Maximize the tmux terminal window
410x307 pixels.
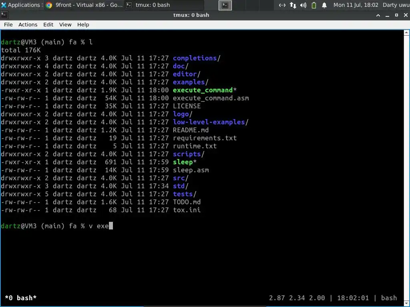396,15
